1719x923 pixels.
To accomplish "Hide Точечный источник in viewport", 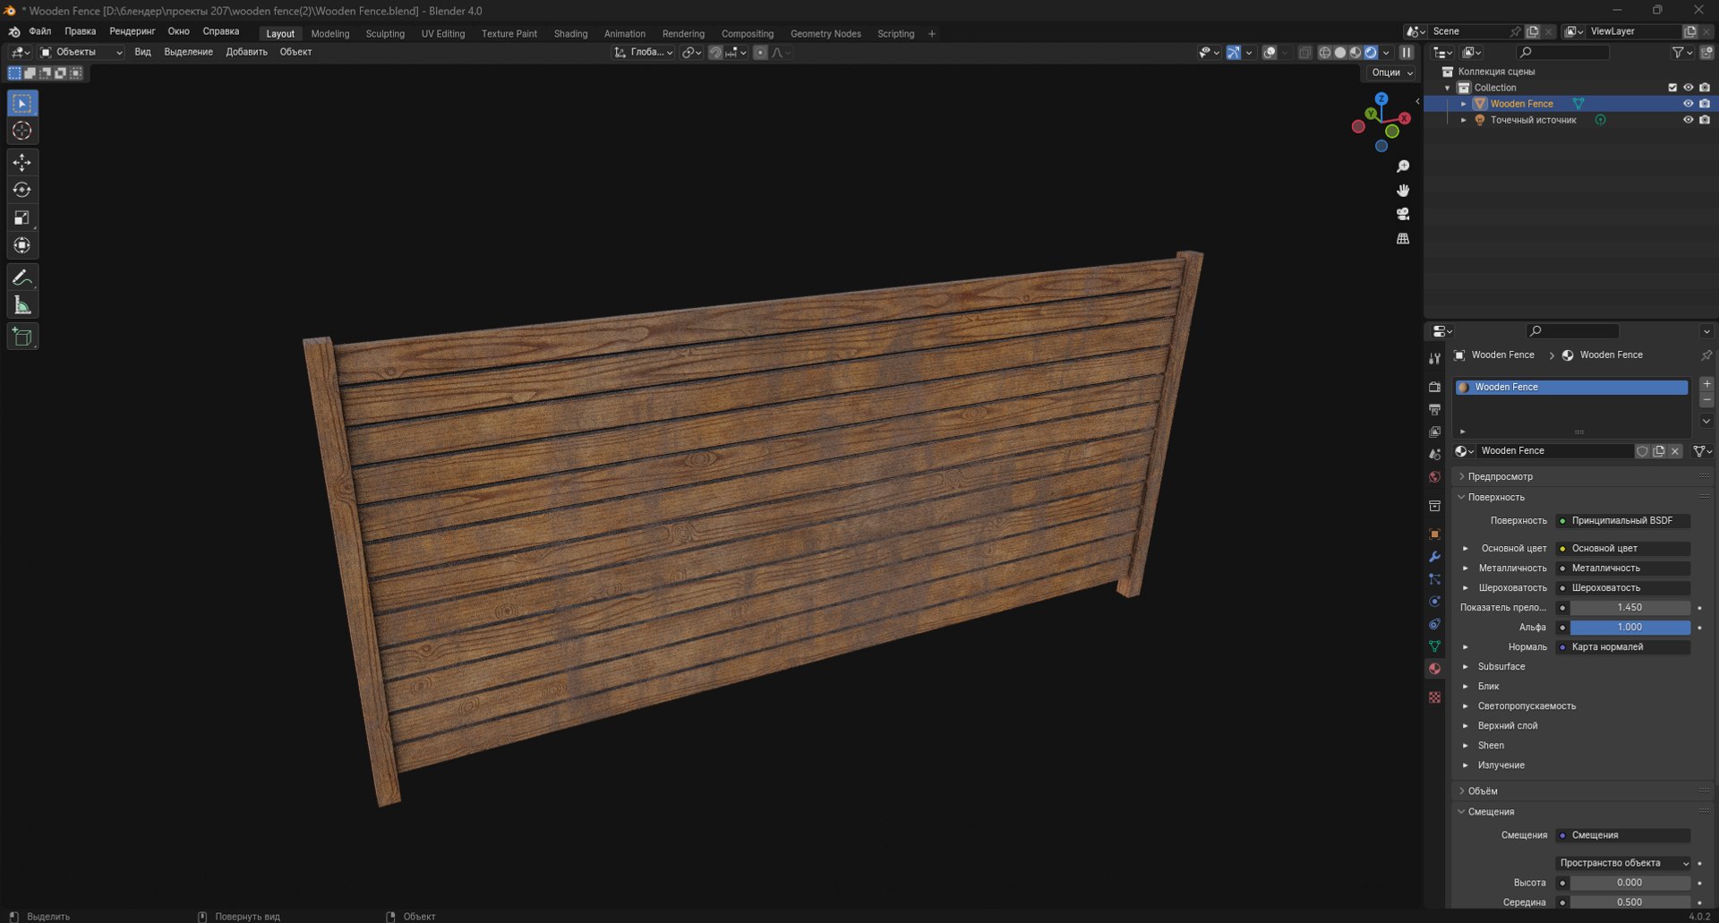I will coord(1688,120).
